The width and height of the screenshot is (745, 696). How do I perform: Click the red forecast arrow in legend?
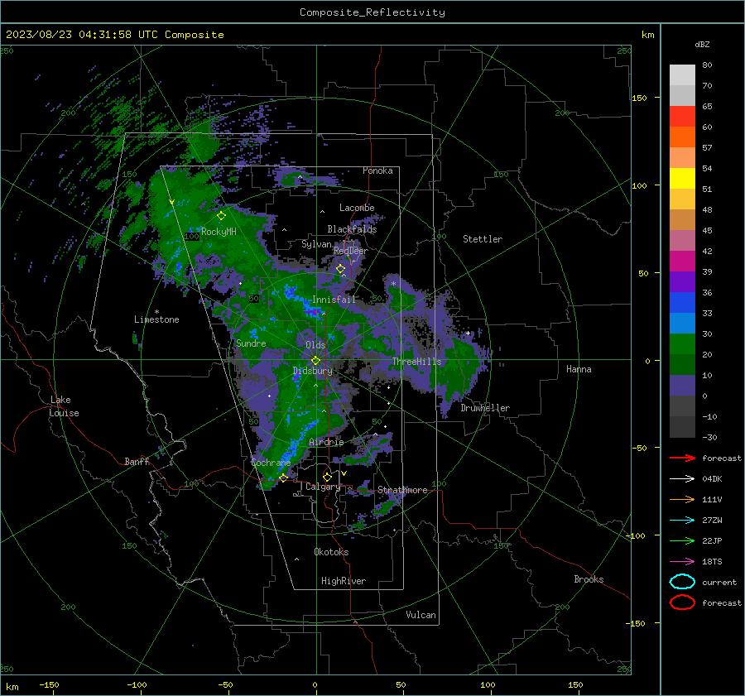pyautogui.click(x=682, y=458)
